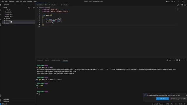187x105 pixels.
Task: Click Spaces: 4 indentation setting
Action: click(x=162, y=104)
